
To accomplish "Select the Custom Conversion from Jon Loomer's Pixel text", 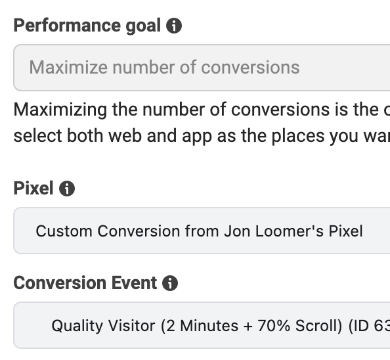I will [x=199, y=231].
